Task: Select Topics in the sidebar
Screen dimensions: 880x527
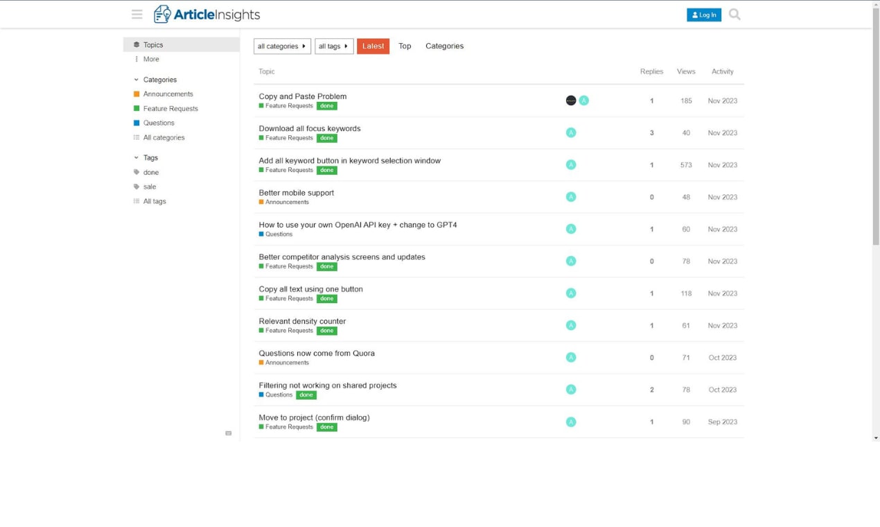Action: [x=182, y=44]
